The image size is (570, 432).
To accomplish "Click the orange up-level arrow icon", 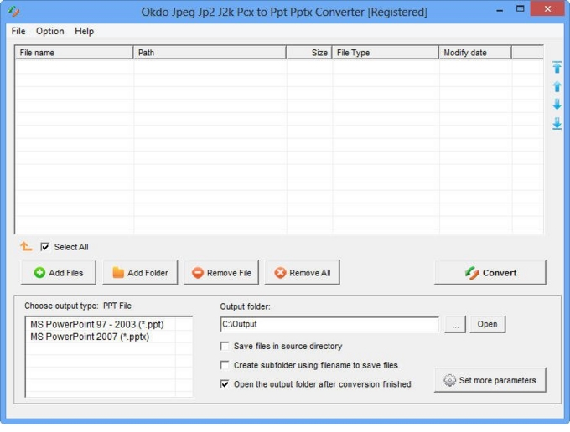I will click(x=26, y=246).
